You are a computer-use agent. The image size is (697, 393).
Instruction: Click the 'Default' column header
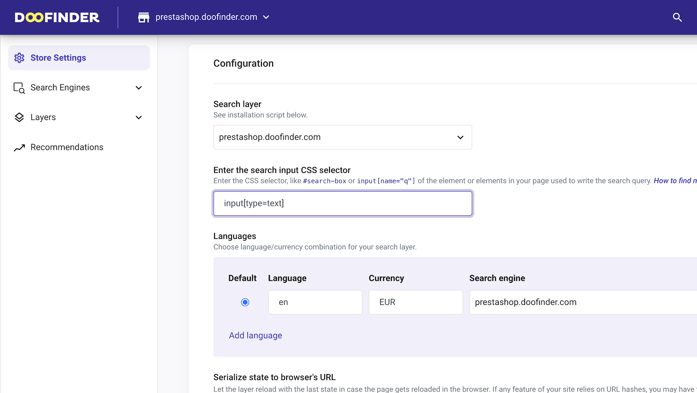pos(242,278)
